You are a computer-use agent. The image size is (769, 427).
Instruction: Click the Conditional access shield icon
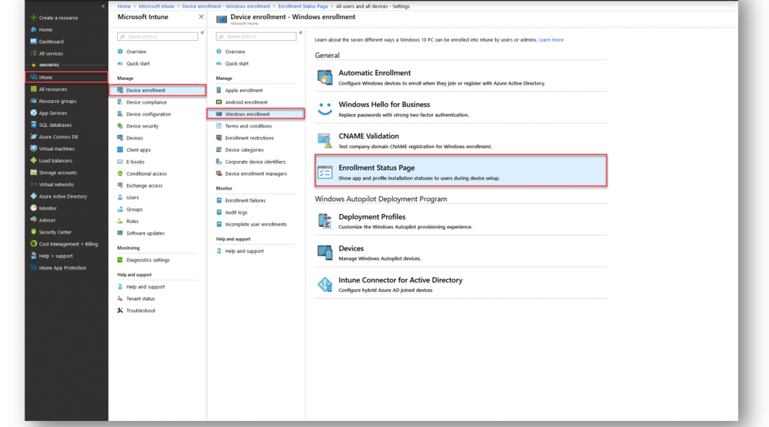click(x=120, y=173)
